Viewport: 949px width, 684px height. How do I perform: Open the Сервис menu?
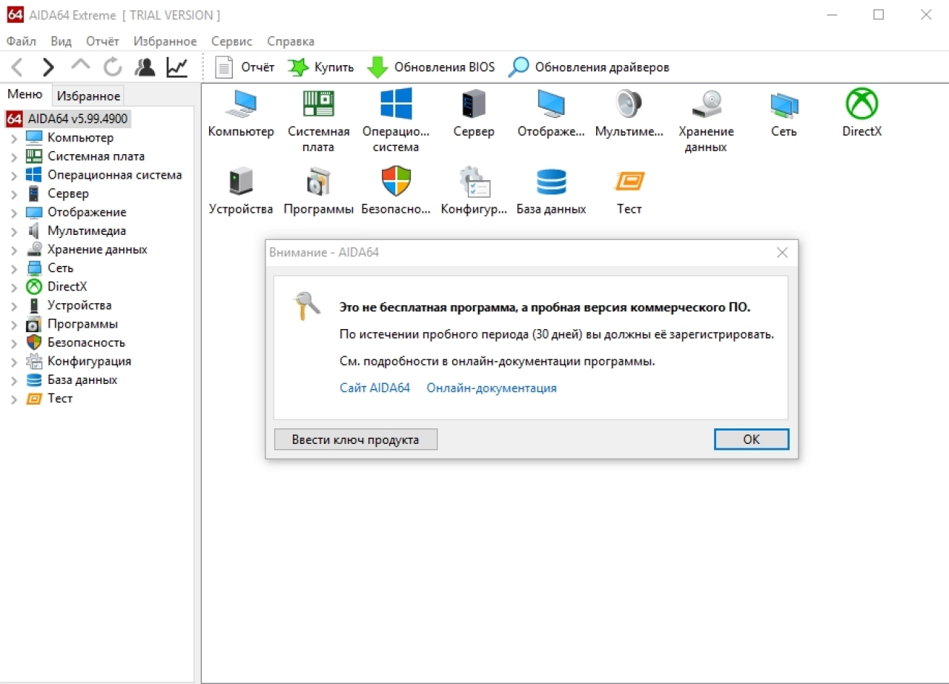click(x=231, y=41)
